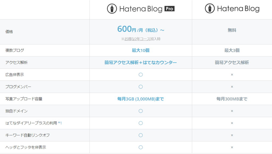Click the × mark in 独自ドメイン row
The width and height of the screenshot is (272, 154).
(x=232, y=111)
